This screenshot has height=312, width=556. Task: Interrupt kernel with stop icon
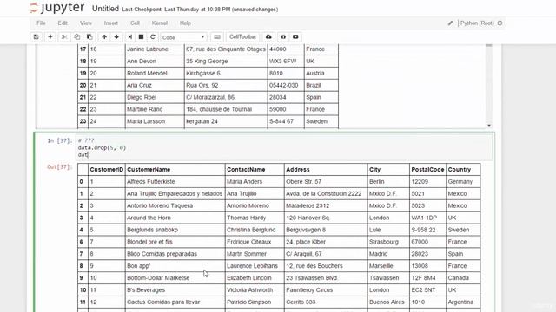click(141, 36)
